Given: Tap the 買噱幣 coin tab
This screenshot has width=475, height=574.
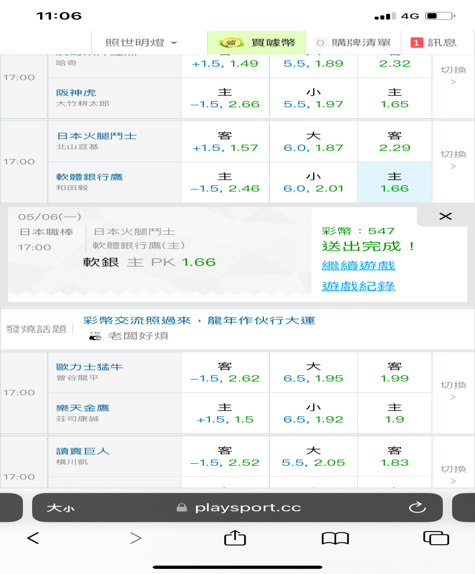Looking at the screenshot, I should coord(256,43).
